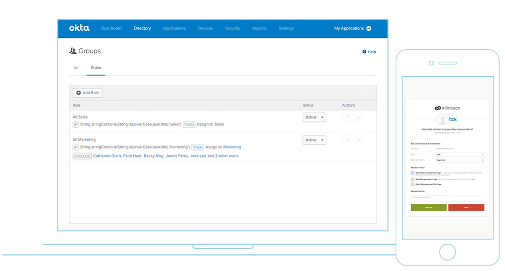Open the Directory menu in the navigation bar
The height and width of the screenshot is (271, 505).
coord(142,28)
